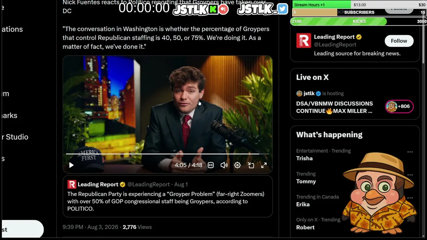427x240 pixels.
Task: Open the Trisha trending topic
Action: (x=304, y=158)
